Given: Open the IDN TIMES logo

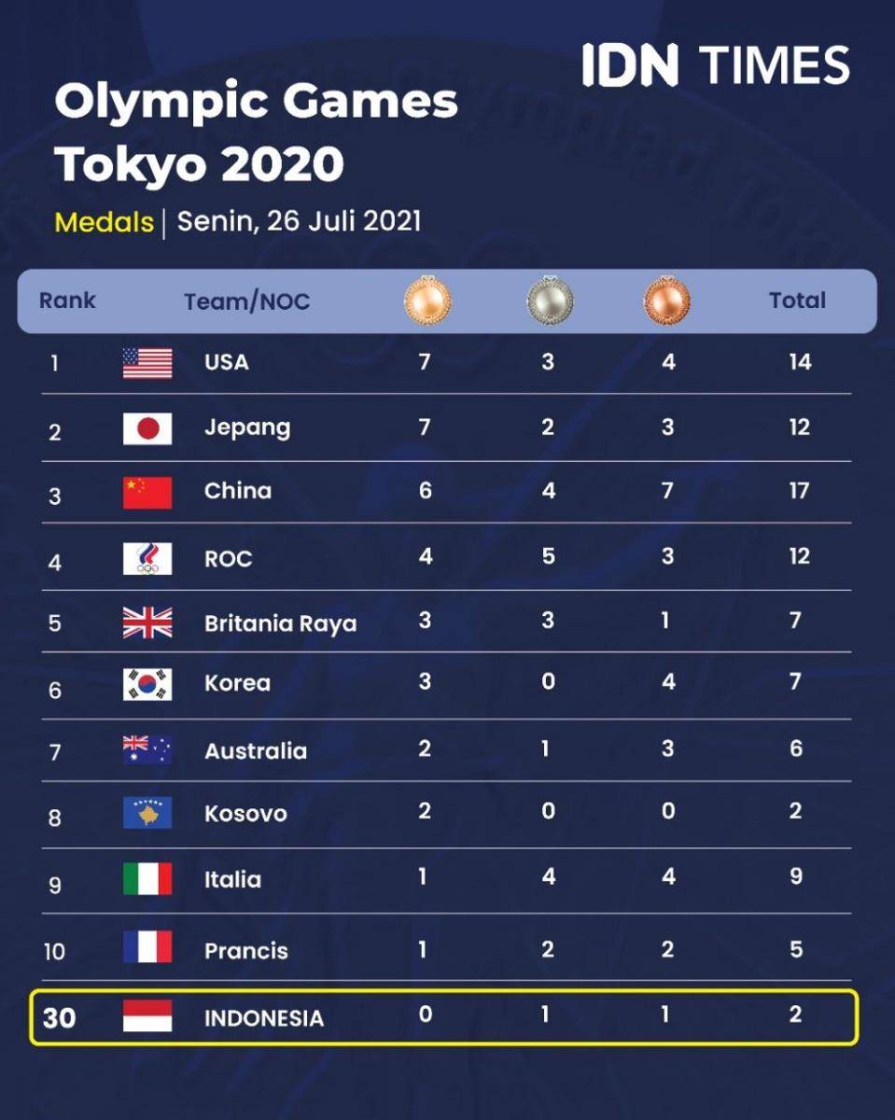Looking at the screenshot, I should [x=716, y=65].
